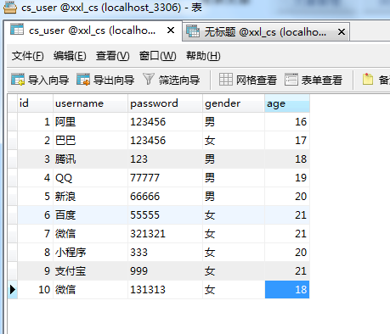The width and height of the screenshot is (390, 334).
Task: Open the 帮助(H) menu
Action: tap(203, 56)
